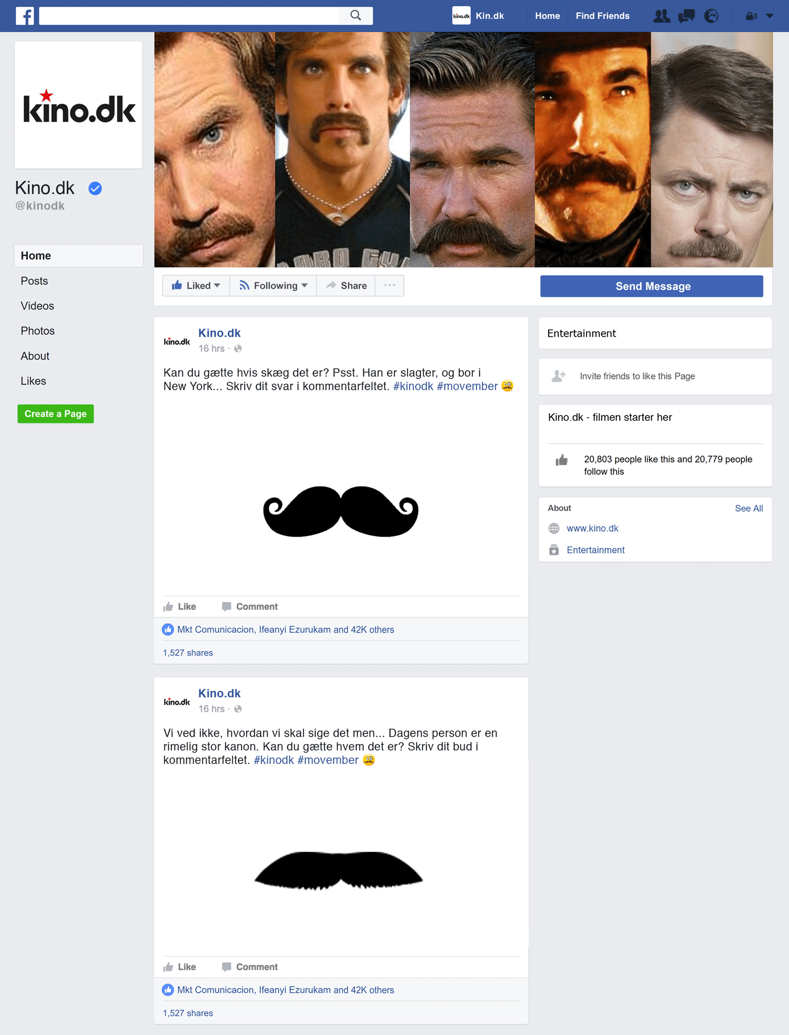Open the kino.dk profile picture

tap(78, 105)
